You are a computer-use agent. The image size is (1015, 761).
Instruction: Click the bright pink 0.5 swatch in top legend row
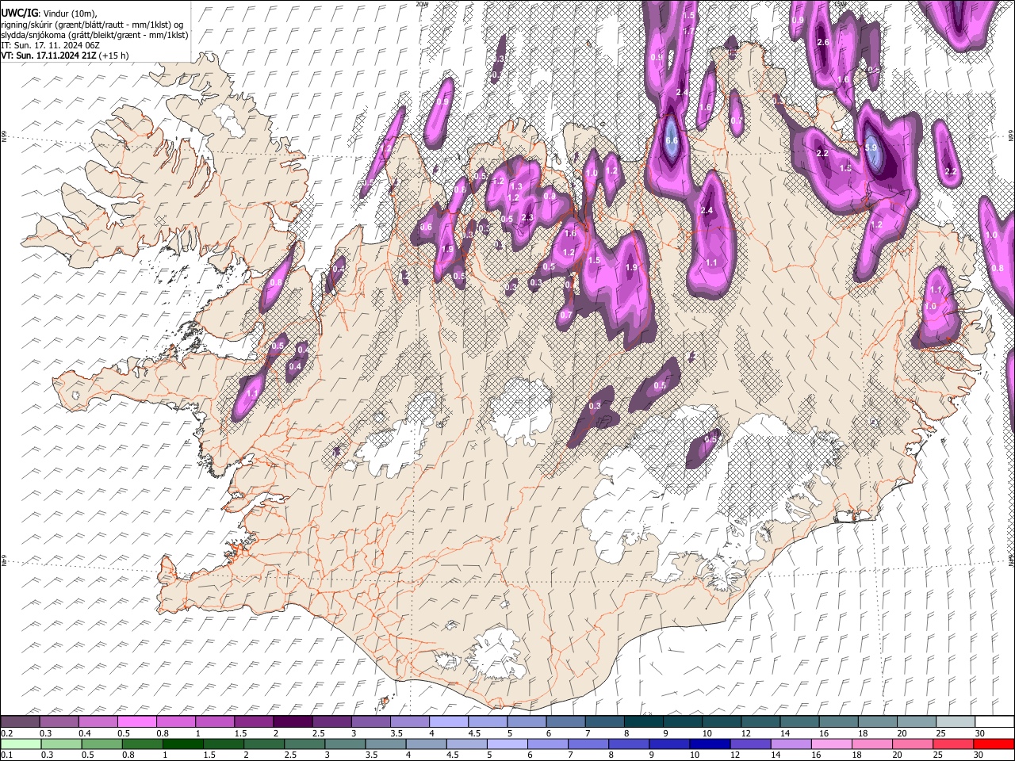click(x=137, y=722)
